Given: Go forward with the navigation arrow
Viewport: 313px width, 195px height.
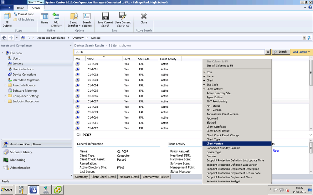Looking at the screenshot, I should [11, 38].
